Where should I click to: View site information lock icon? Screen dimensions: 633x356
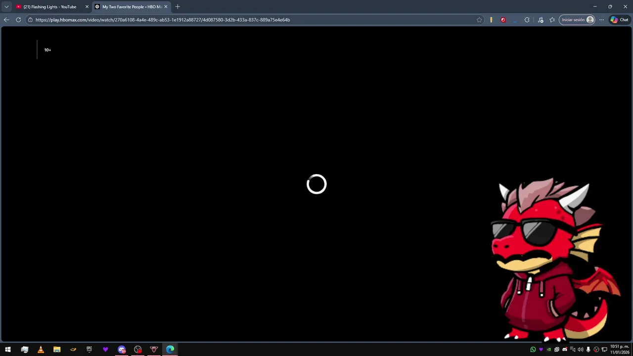point(30,20)
